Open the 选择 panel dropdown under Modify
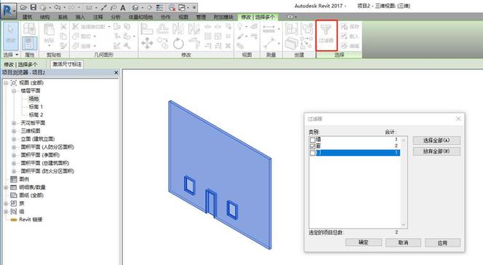This screenshot has width=483, height=265. (x=11, y=55)
